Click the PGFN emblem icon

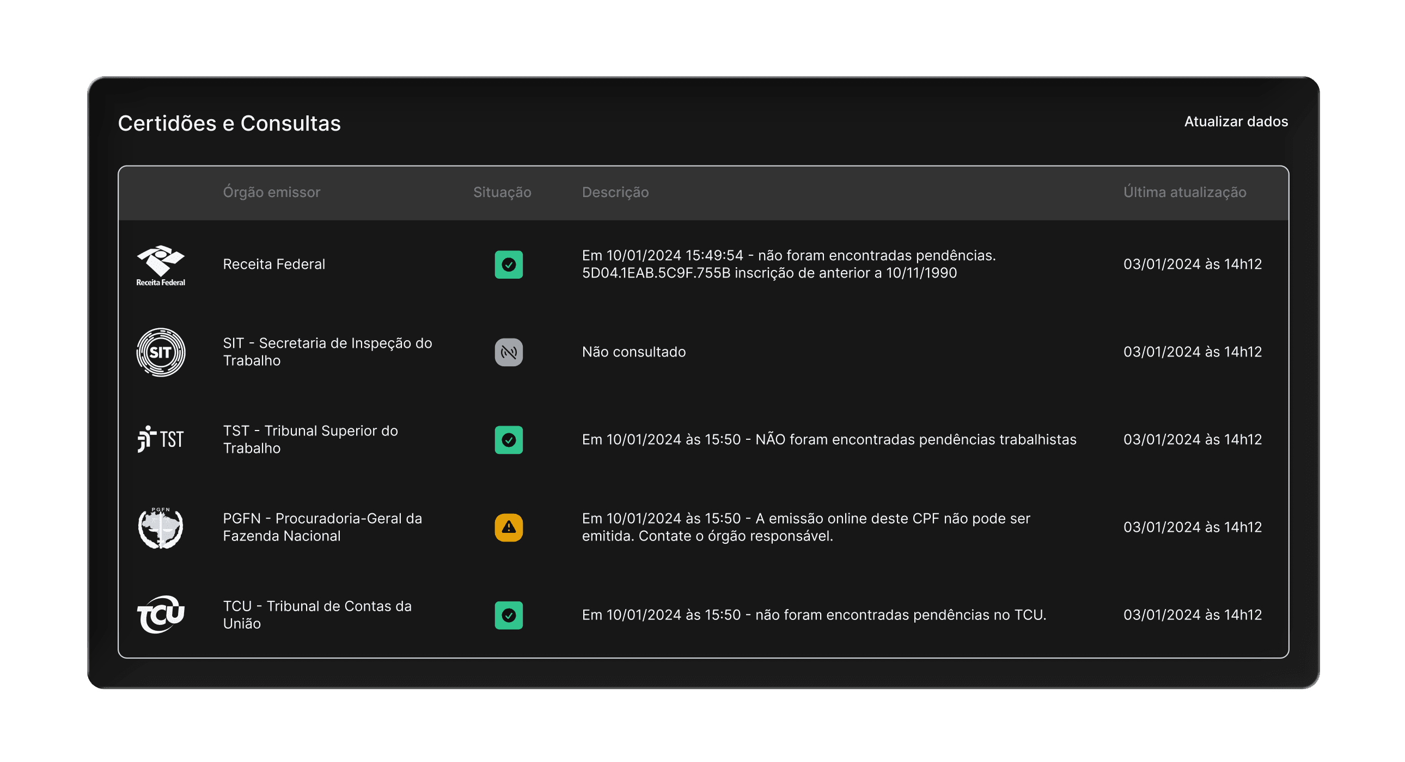click(160, 527)
